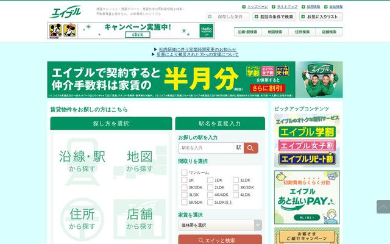Click the 駅名を直接入力 header tab

click(220, 123)
